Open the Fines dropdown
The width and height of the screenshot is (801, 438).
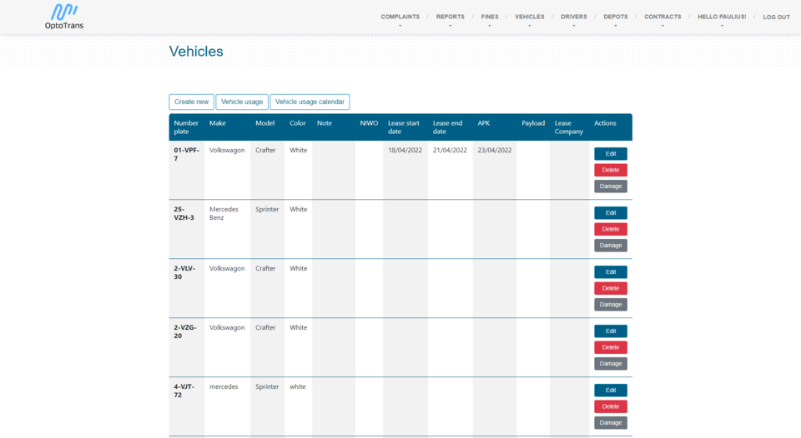[489, 17]
